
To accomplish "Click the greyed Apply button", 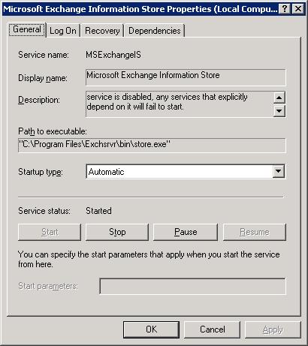I will (273, 329).
